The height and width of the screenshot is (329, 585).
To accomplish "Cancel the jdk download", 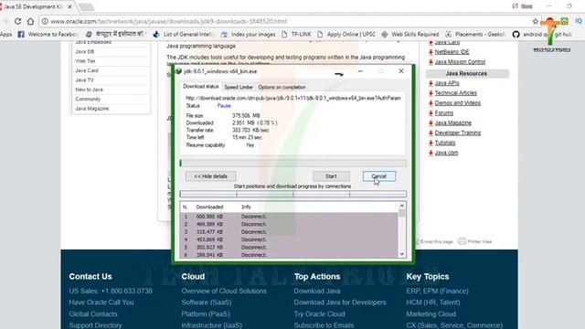I will click(379, 176).
